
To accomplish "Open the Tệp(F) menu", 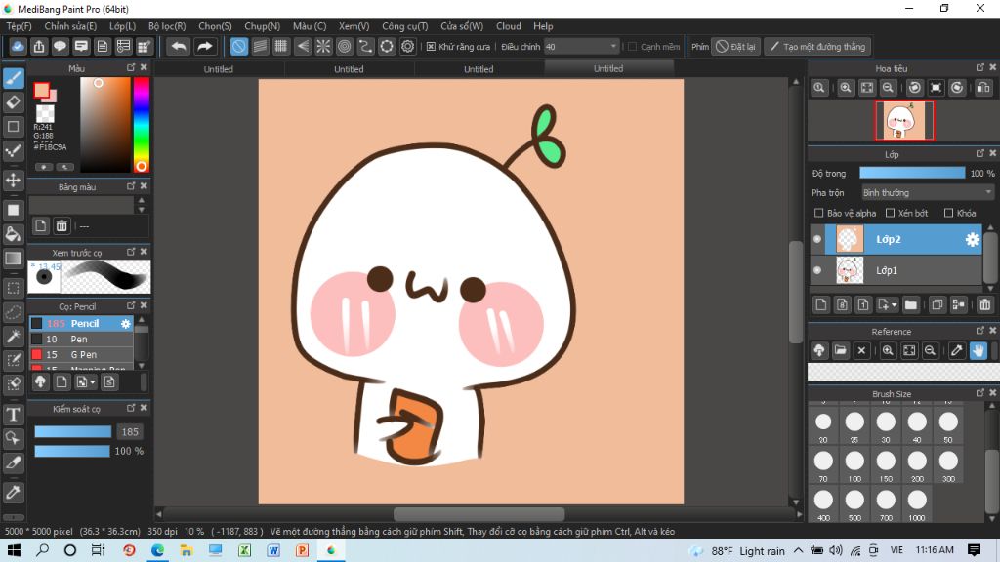I will 20,26.
